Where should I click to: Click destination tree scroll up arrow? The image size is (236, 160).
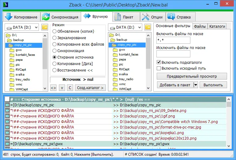(148, 35)
